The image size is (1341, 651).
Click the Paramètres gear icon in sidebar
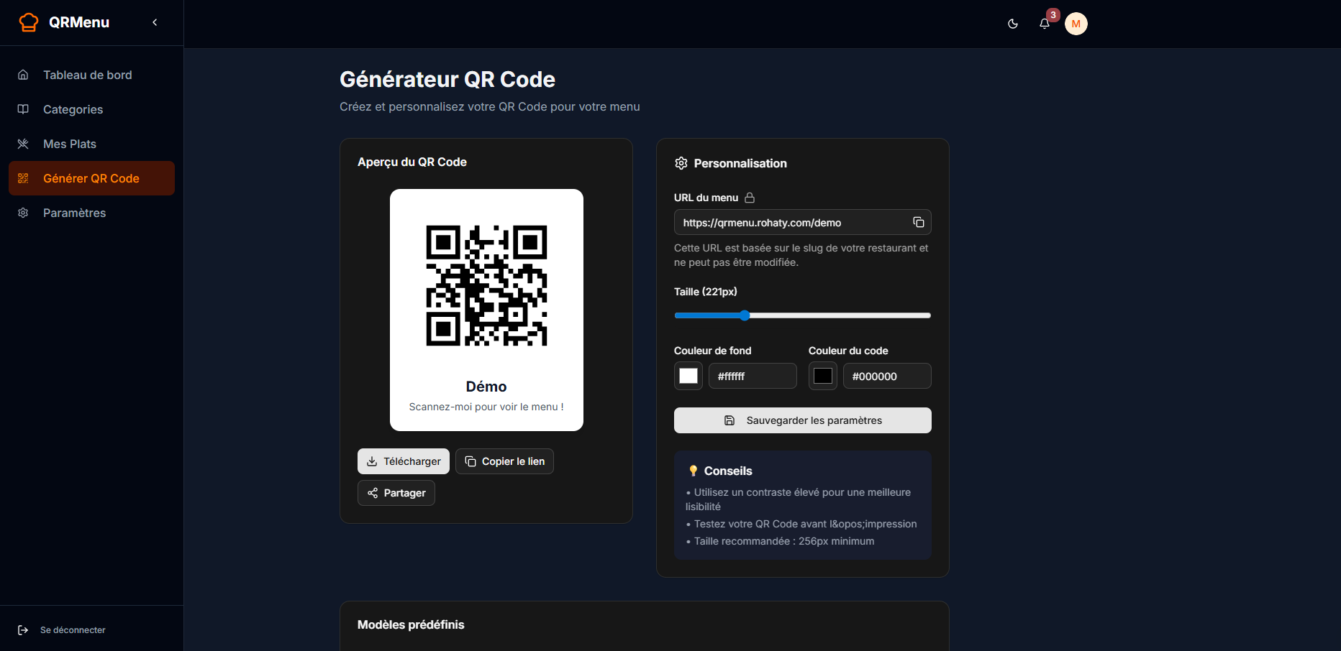click(23, 213)
